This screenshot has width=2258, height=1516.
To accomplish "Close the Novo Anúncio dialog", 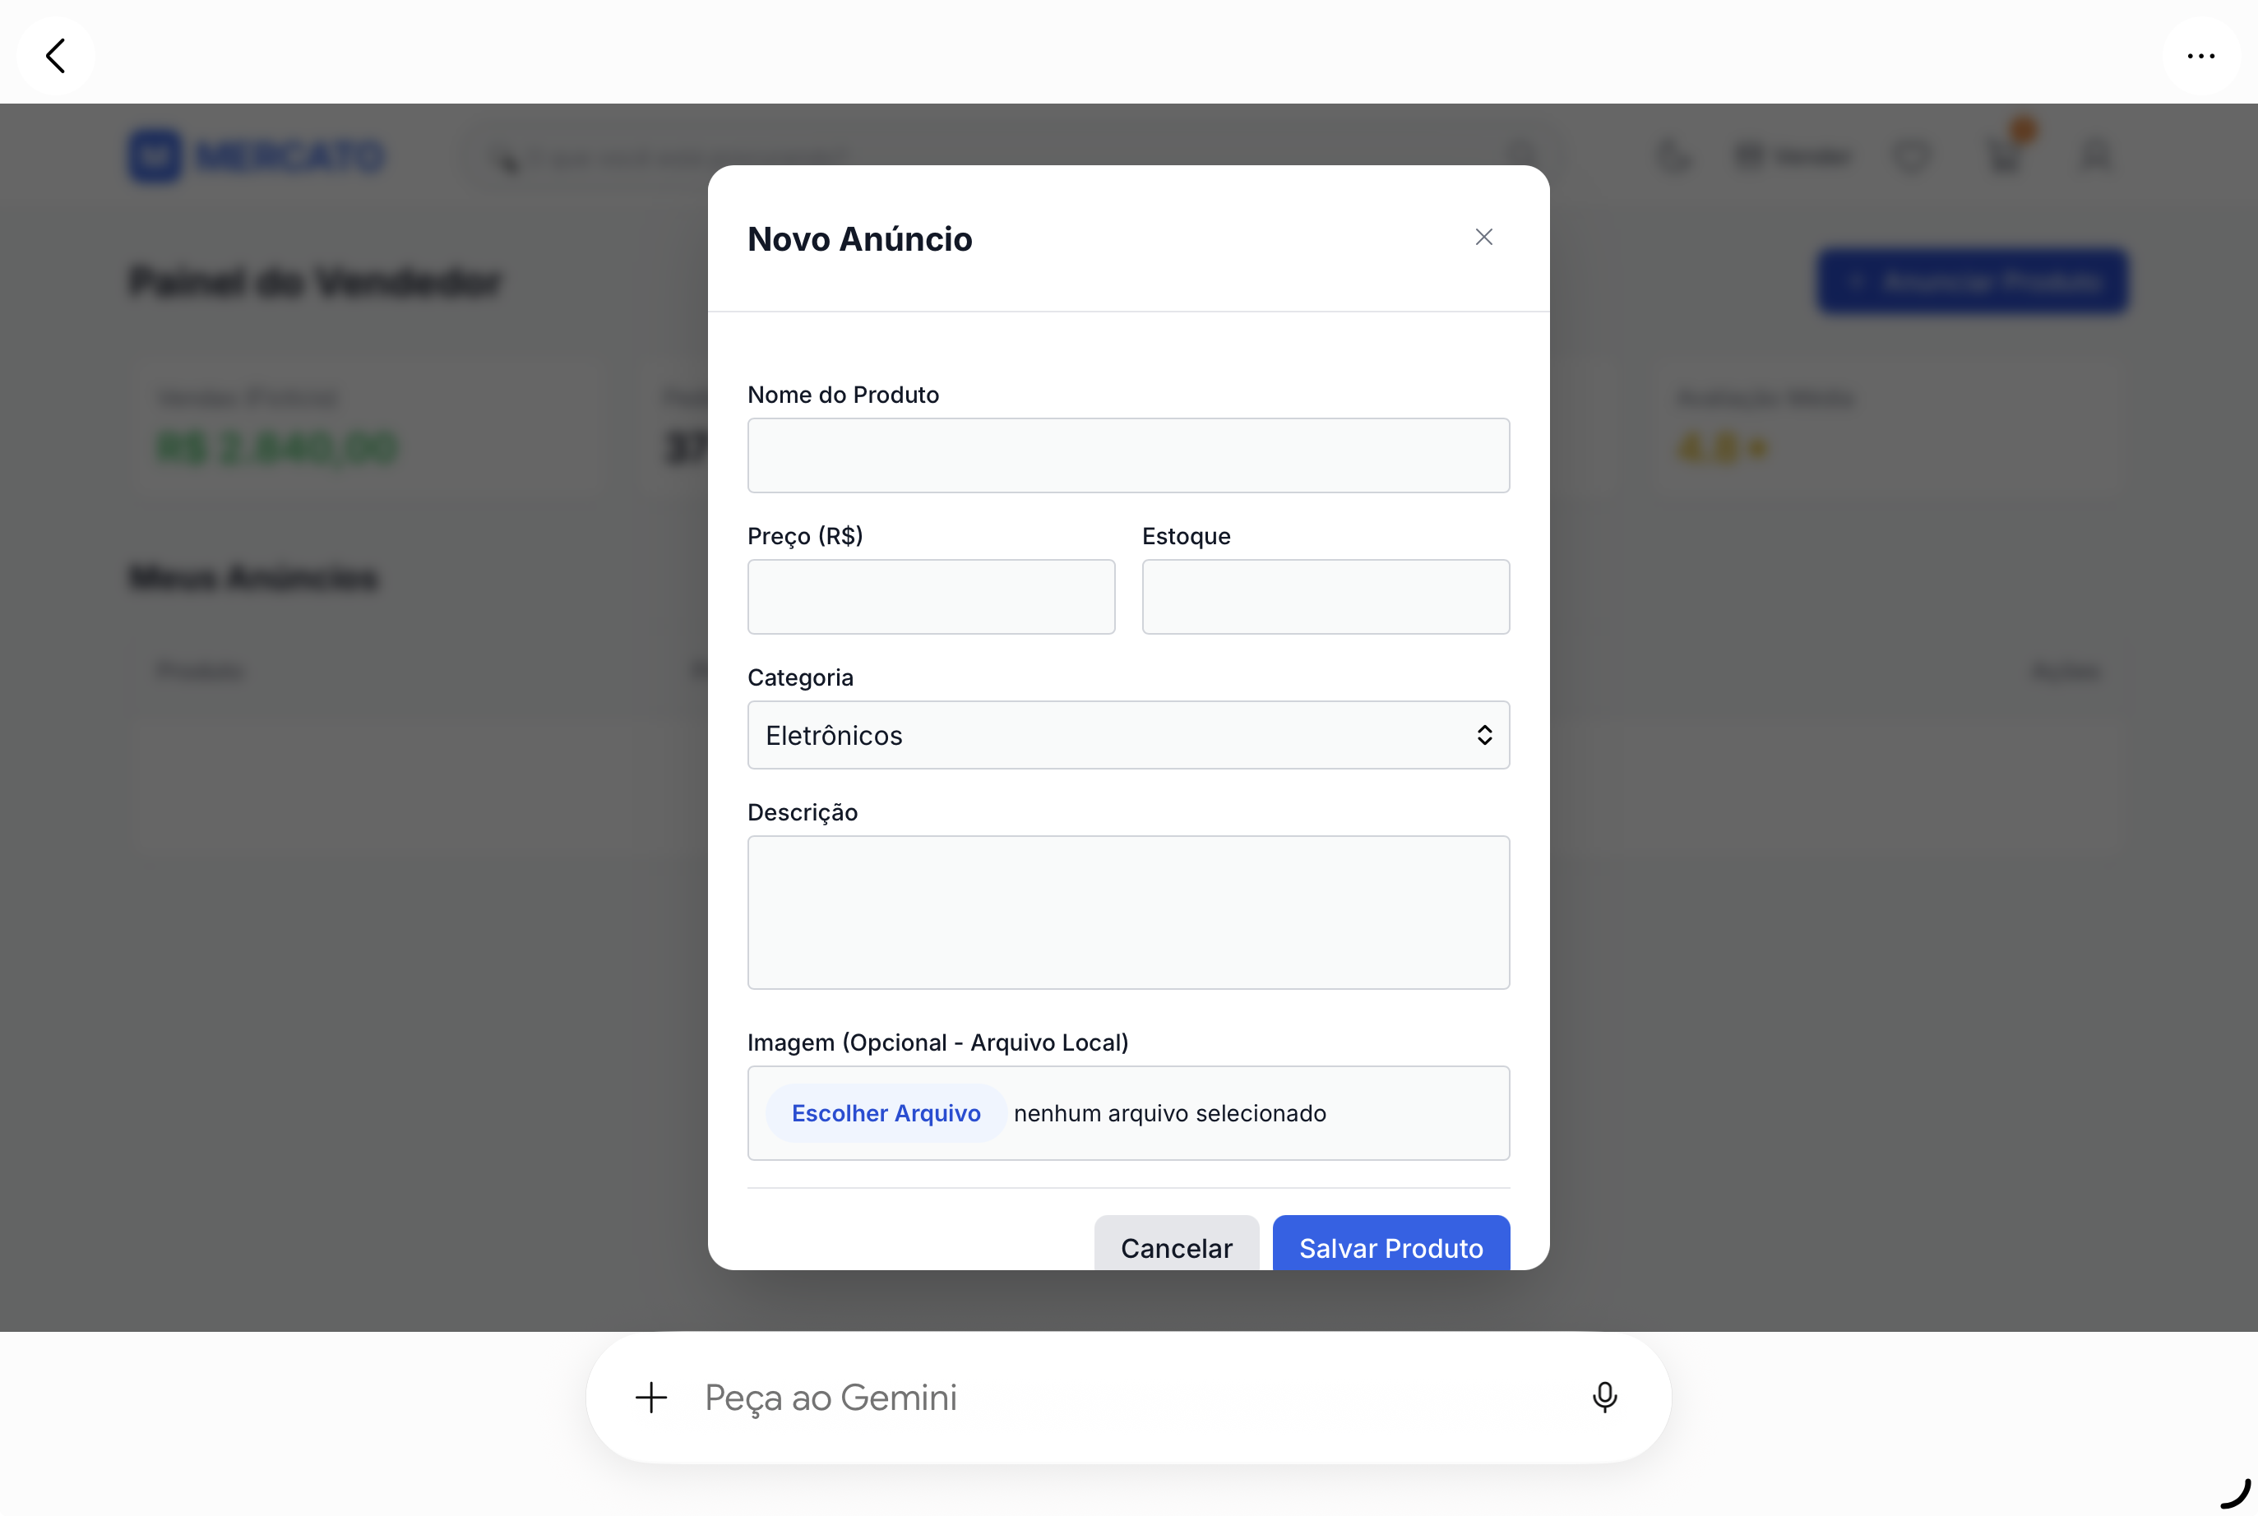I will [1483, 237].
